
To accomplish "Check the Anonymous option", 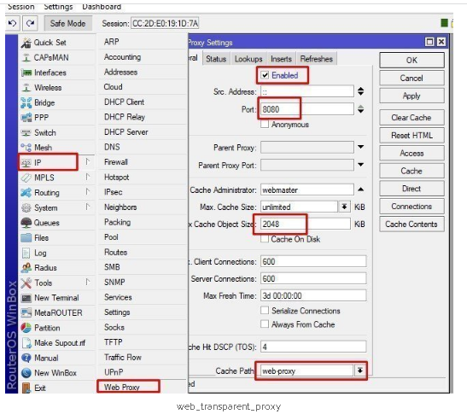I will point(265,124).
